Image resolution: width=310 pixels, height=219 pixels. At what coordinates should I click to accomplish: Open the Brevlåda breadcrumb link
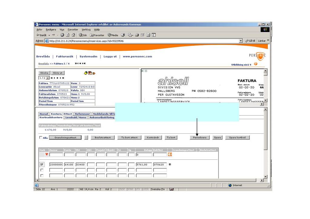(44, 64)
